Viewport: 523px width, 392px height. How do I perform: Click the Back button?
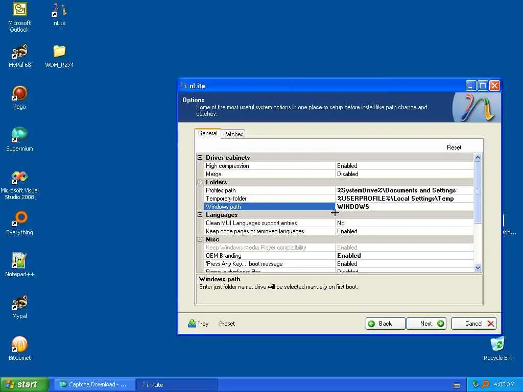(385, 323)
